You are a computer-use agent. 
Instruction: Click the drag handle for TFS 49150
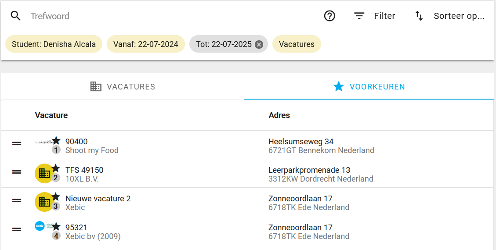[x=17, y=172]
